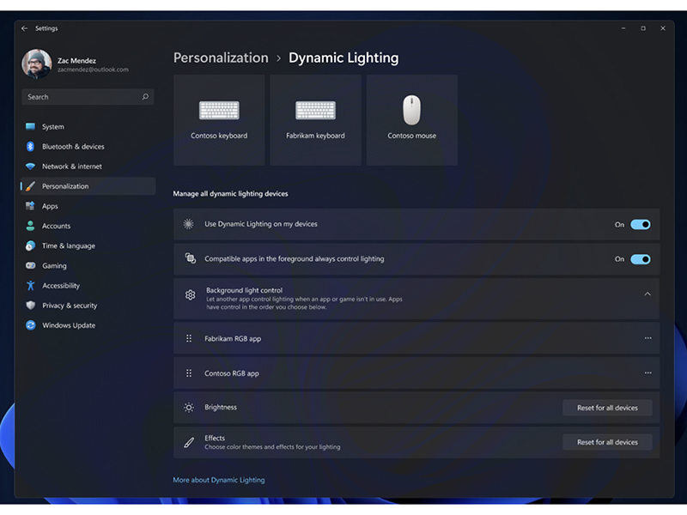The image size is (687, 515).
Task: Click the Effects pencil icon
Action: tap(188, 441)
